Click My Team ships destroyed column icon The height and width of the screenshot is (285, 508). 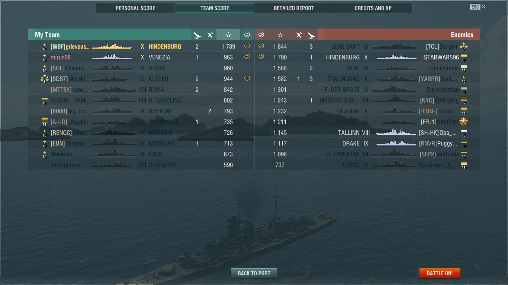pyautogui.click(x=197, y=35)
